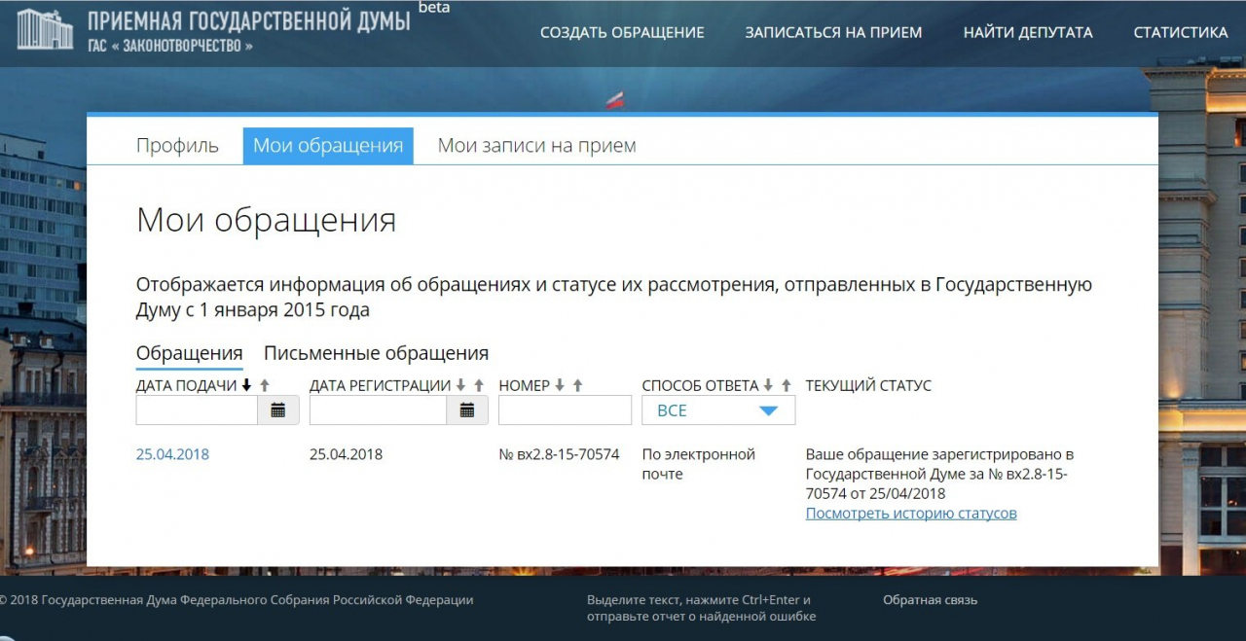
Task: Click the beta label near title
Action: click(x=434, y=8)
